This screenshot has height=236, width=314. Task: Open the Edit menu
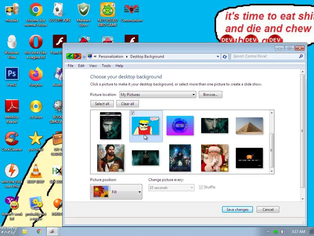pos(81,66)
